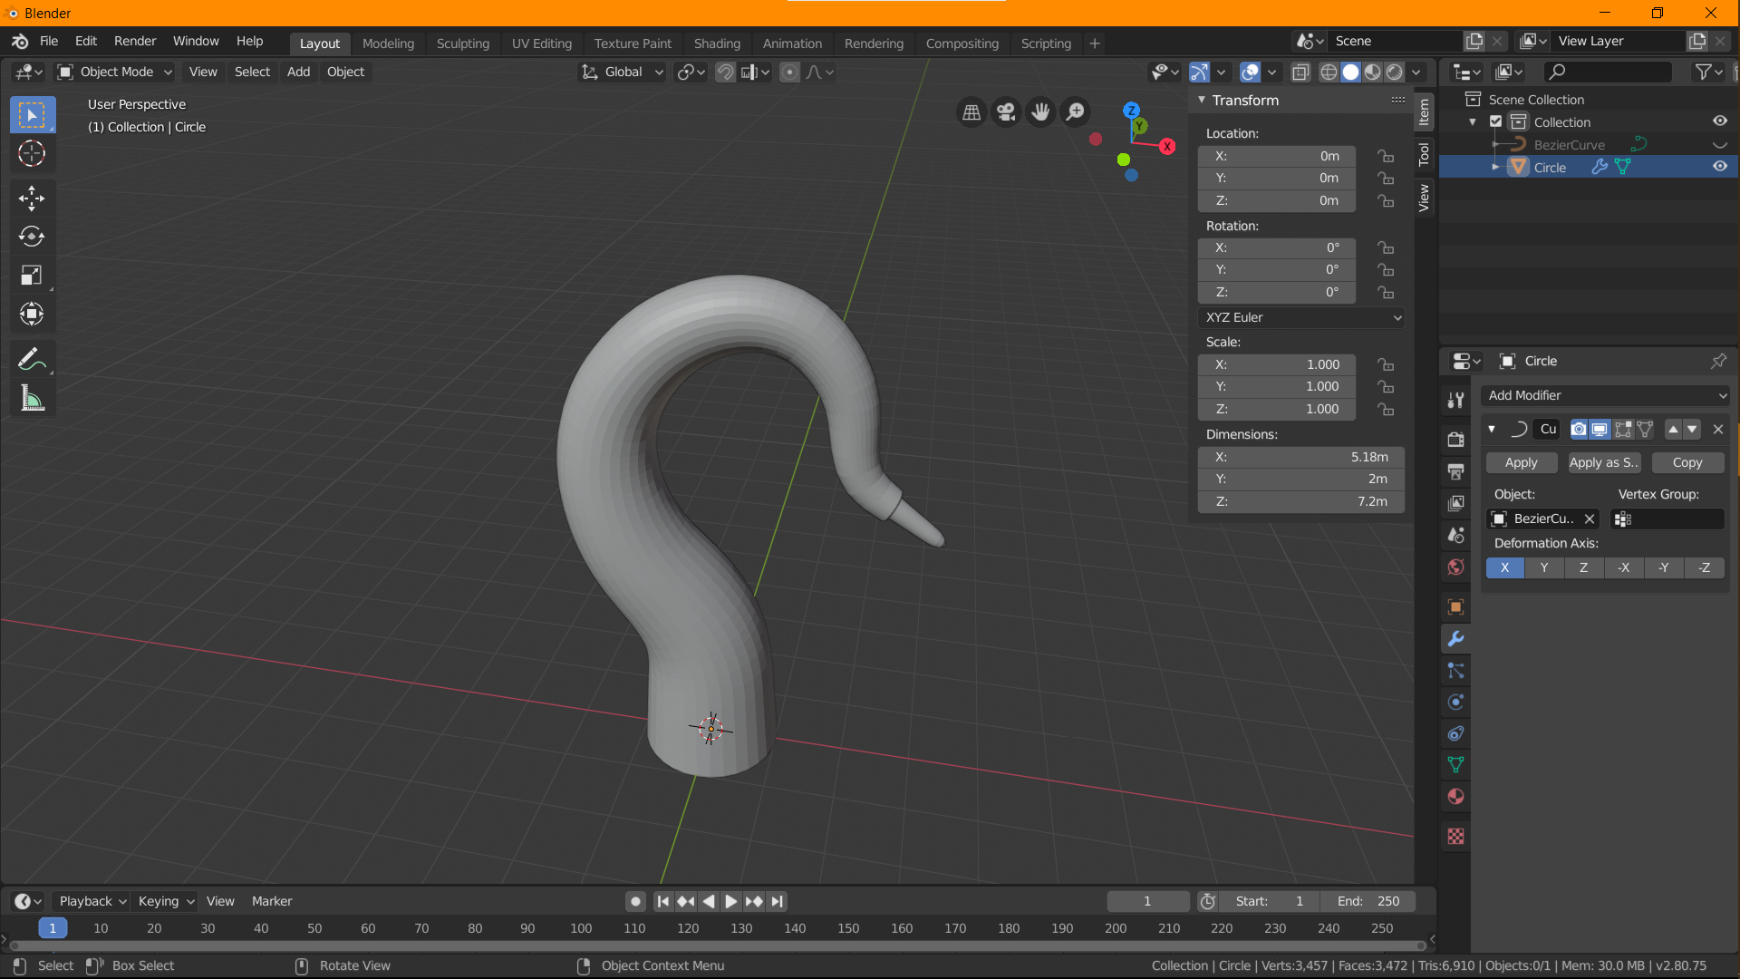Click the camera view gizmo icon
Screen dimensions: 1740x979
click(x=1006, y=111)
